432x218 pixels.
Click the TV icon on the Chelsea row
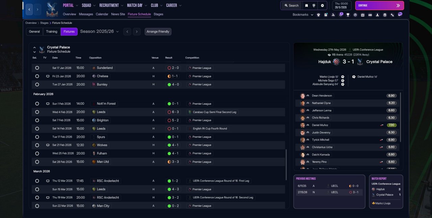pyautogui.click(x=48, y=76)
